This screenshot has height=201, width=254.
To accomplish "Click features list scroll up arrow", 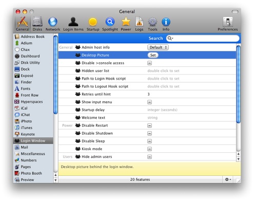I will [x=238, y=154].
